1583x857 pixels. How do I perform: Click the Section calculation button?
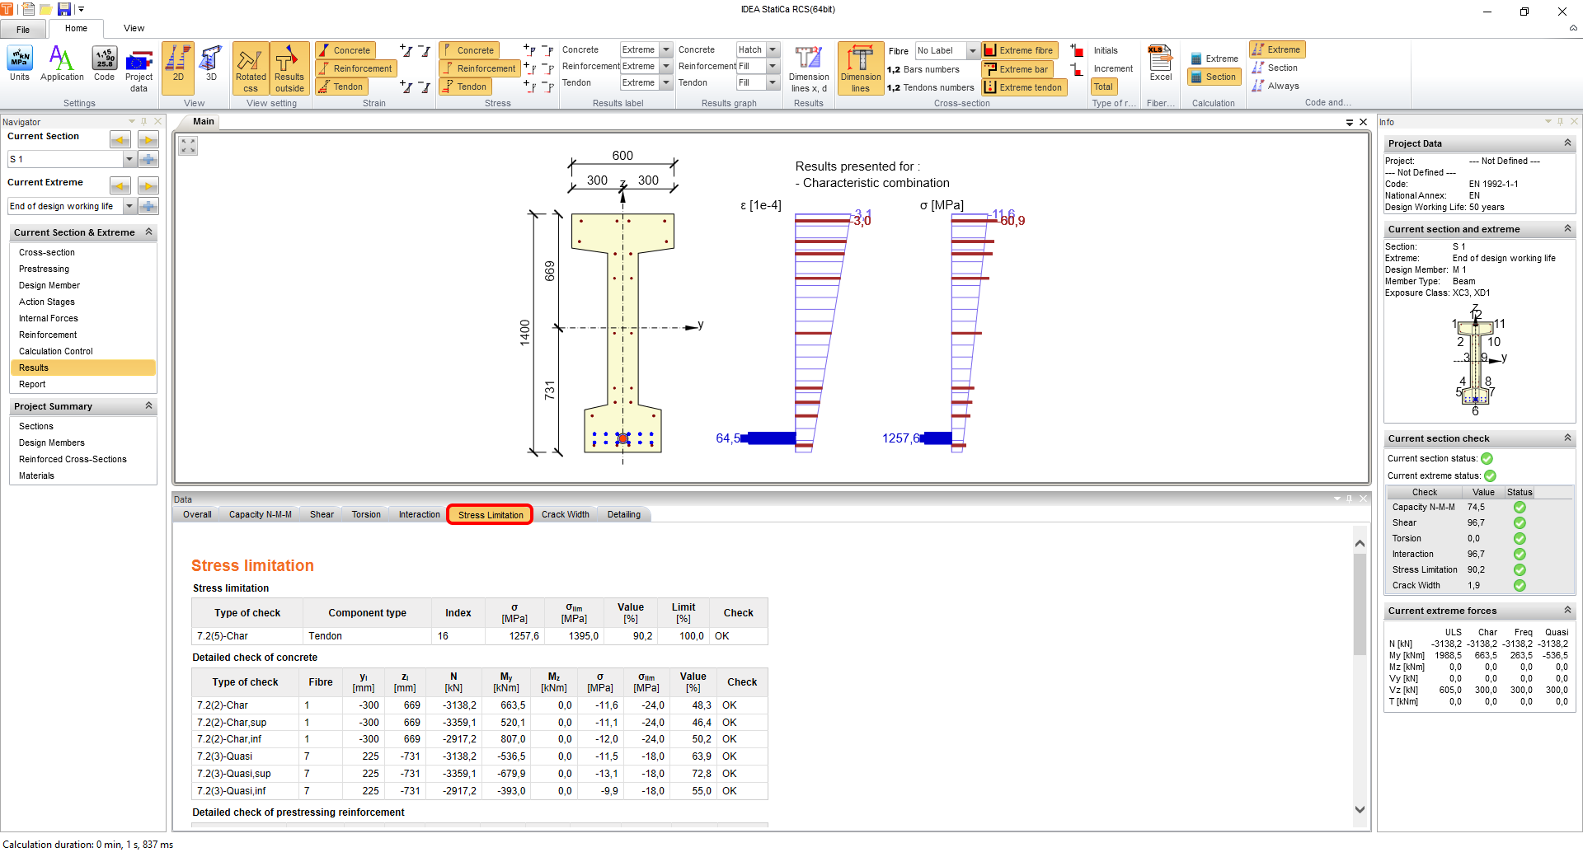[x=1214, y=77]
